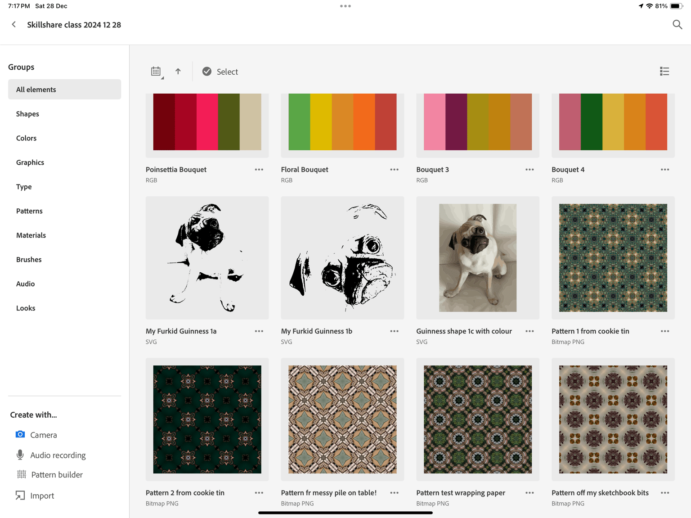Image resolution: width=691 pixels, height=518 pixels.
Task: Launch Pattern builder
Action: pos(57,475)
